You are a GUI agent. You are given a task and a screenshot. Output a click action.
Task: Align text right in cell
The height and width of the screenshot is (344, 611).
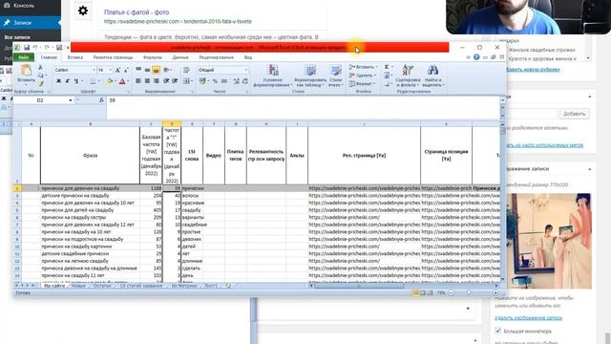157,81
